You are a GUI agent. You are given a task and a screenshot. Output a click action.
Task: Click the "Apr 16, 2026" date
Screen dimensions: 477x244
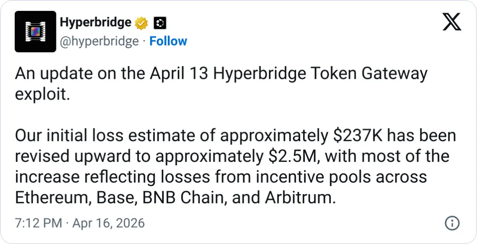point(108,224)
